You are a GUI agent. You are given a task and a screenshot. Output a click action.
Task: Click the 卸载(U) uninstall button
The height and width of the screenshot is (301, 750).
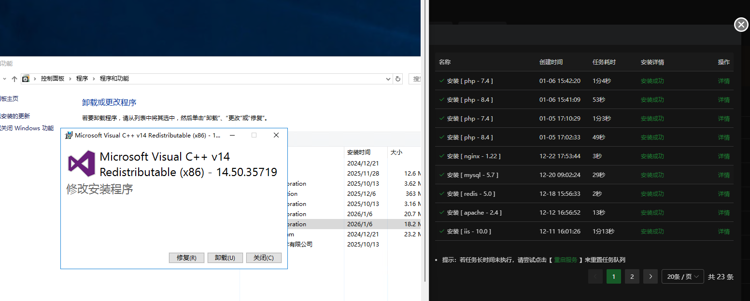225,258
